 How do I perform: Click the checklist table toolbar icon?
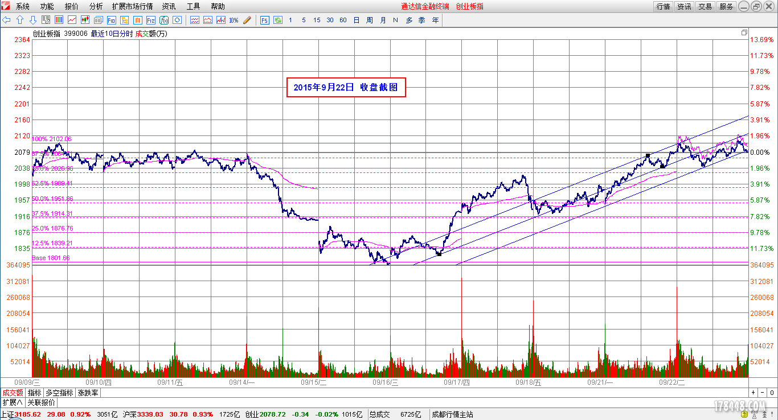tap(46, 20)
